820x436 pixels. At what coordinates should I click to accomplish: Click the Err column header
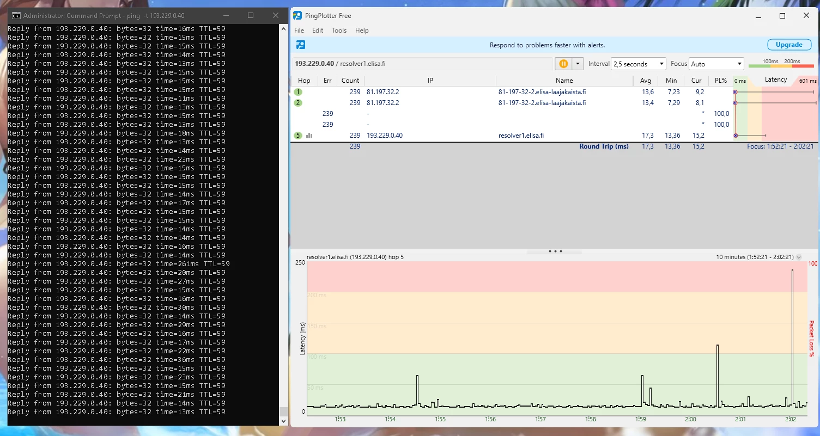point(327,81)
